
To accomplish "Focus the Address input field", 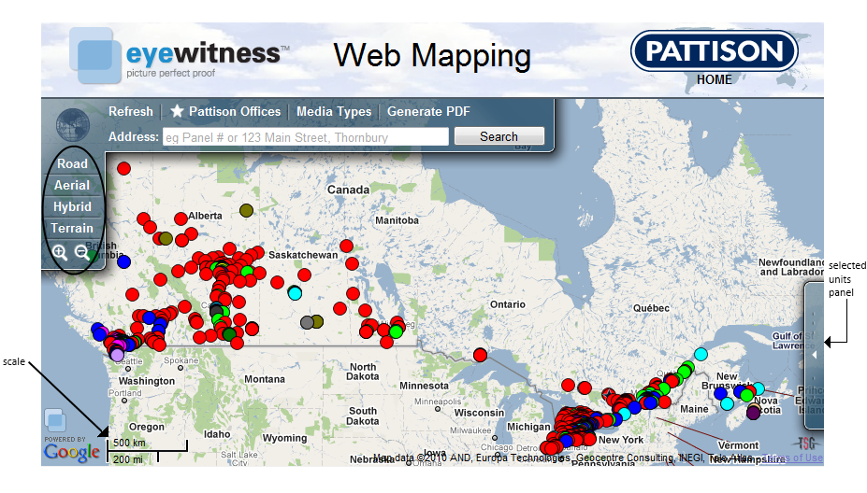I will tap(306, 137).
